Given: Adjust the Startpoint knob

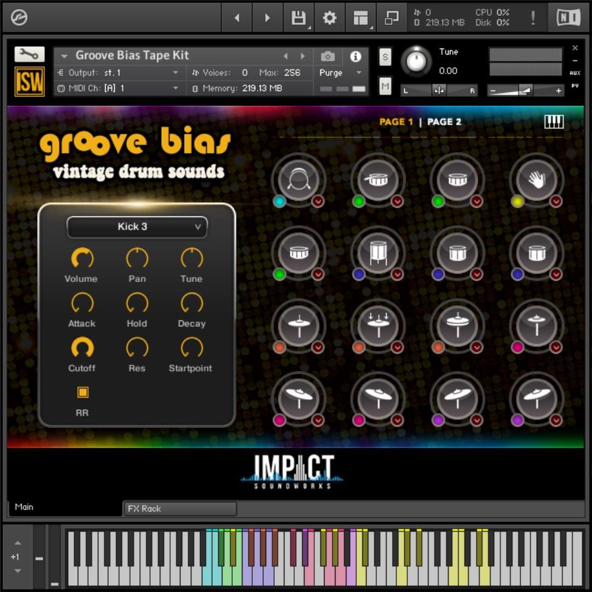Looking at the screenshot, I should 192,347.
